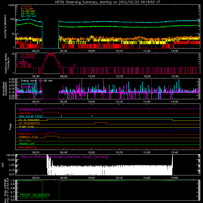Select the FRONTS_OFF flag label

pyautogui.click(x=27, y=144)
